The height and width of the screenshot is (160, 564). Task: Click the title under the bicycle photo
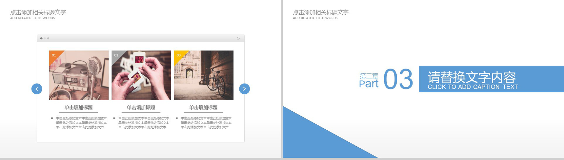tap(203, 107)
